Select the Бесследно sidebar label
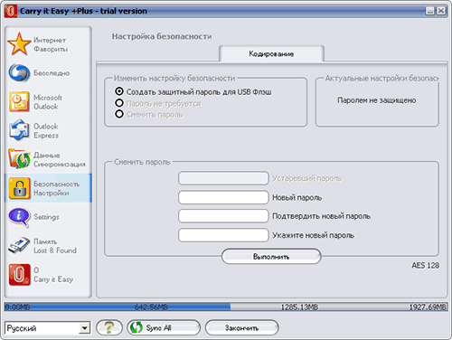 [x=52, y=73]
